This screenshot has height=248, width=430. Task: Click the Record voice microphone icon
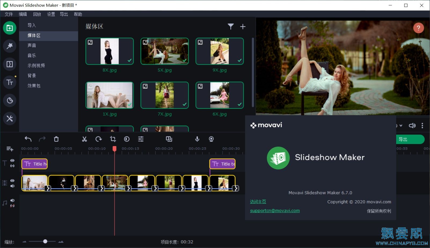click(x=197, y=139)
